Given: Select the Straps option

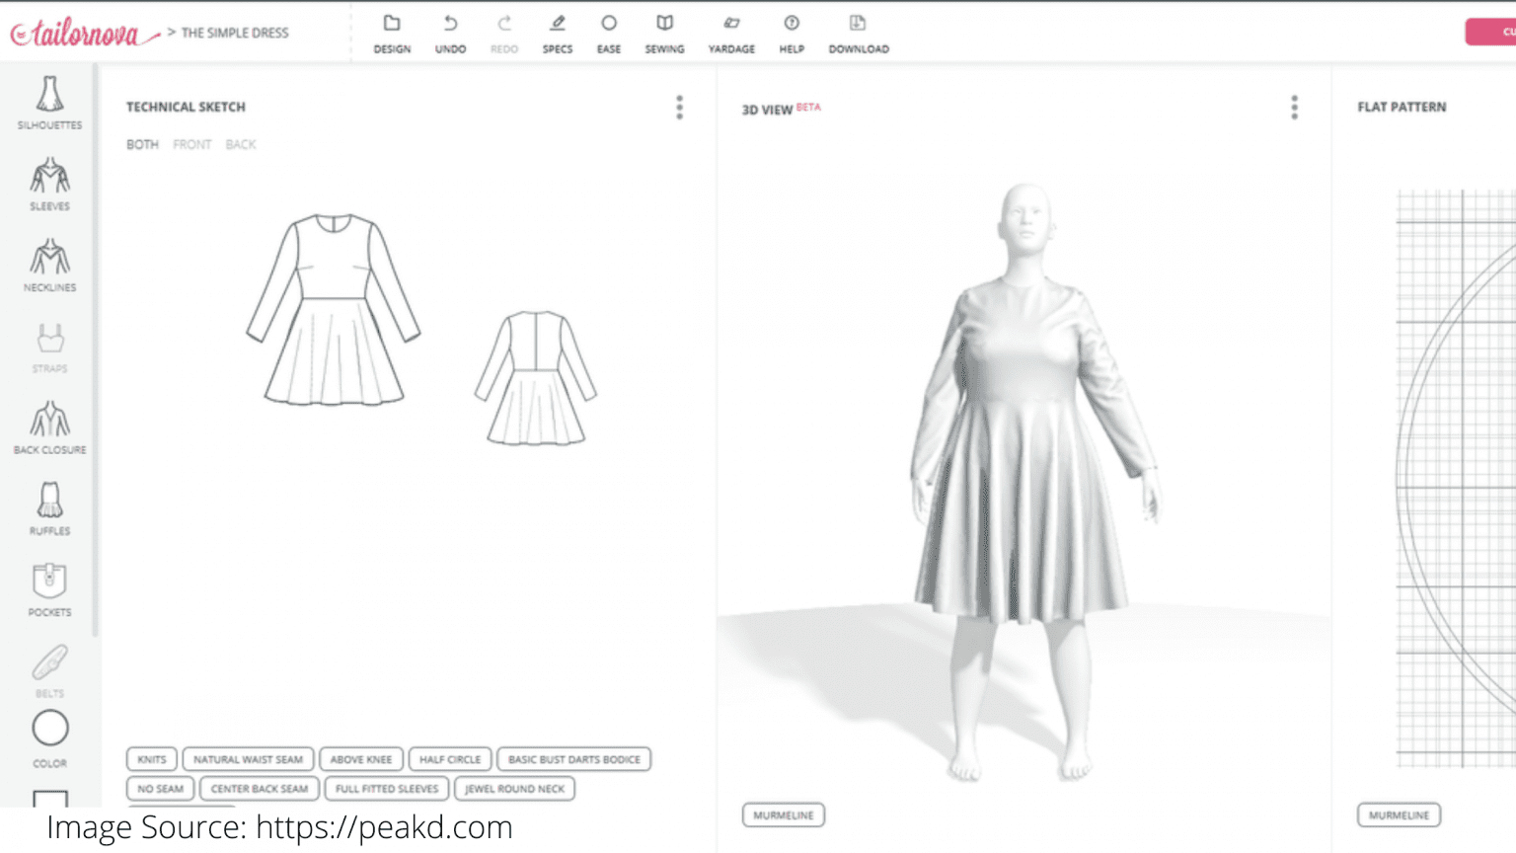Looking at the screenshot, I should pos(49,347).
